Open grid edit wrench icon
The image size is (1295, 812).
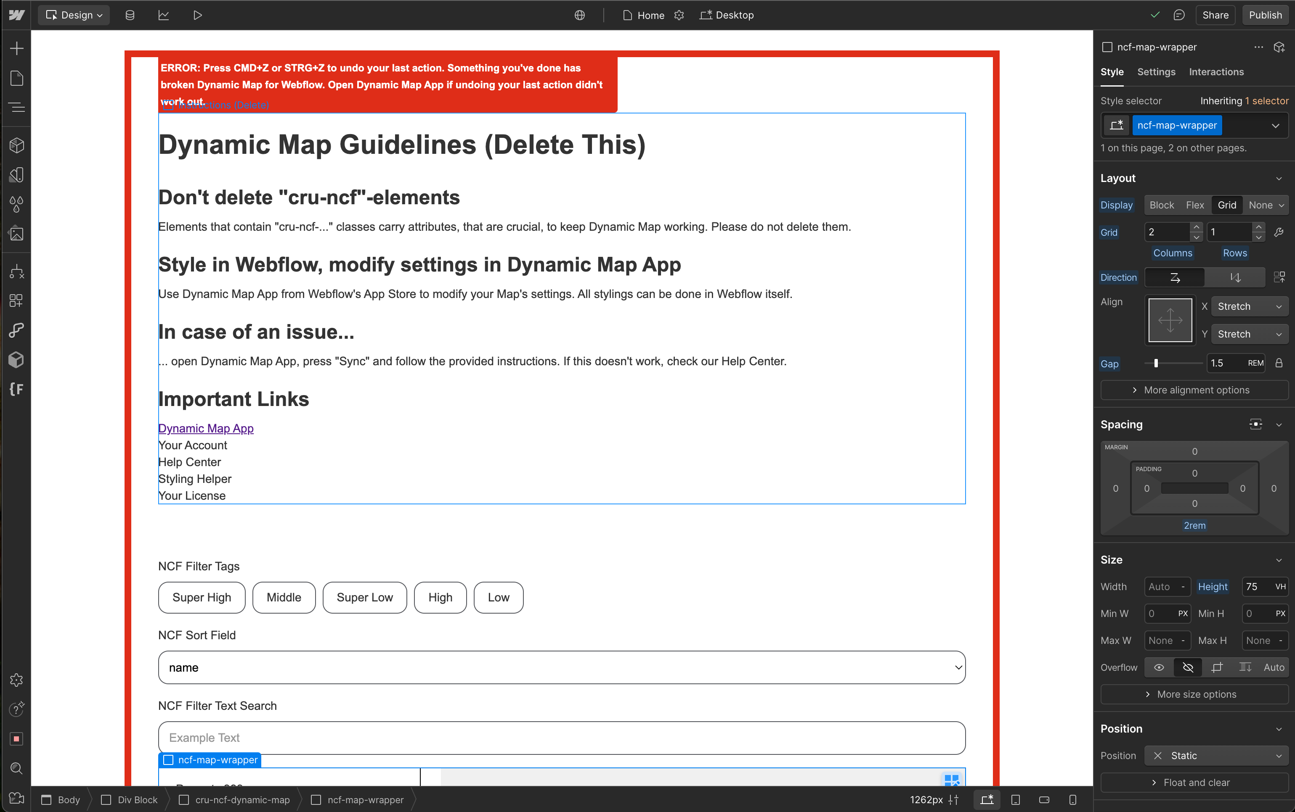pyautogui.click(x=1279, y=232)
